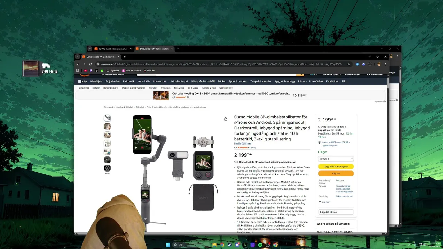The height and width of the screenshot is (249, 443).
Task: Open the Alla hamburger menu
Action: 82,81
